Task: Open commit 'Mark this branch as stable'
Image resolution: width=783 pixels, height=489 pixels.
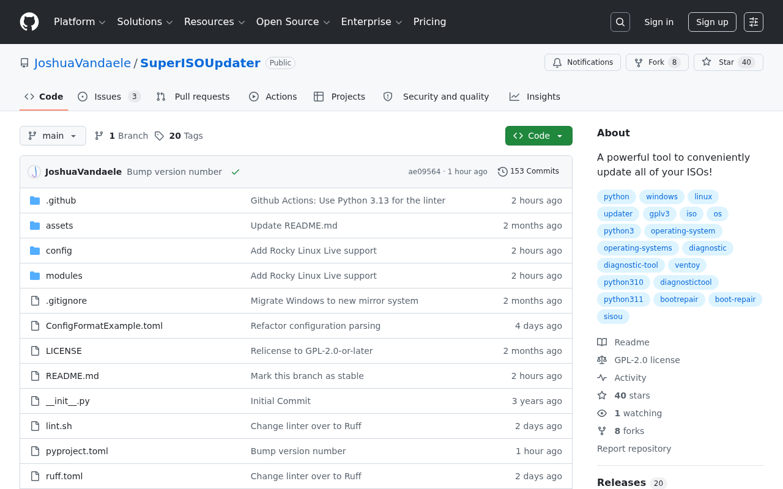Action: (x=307, y=376)
